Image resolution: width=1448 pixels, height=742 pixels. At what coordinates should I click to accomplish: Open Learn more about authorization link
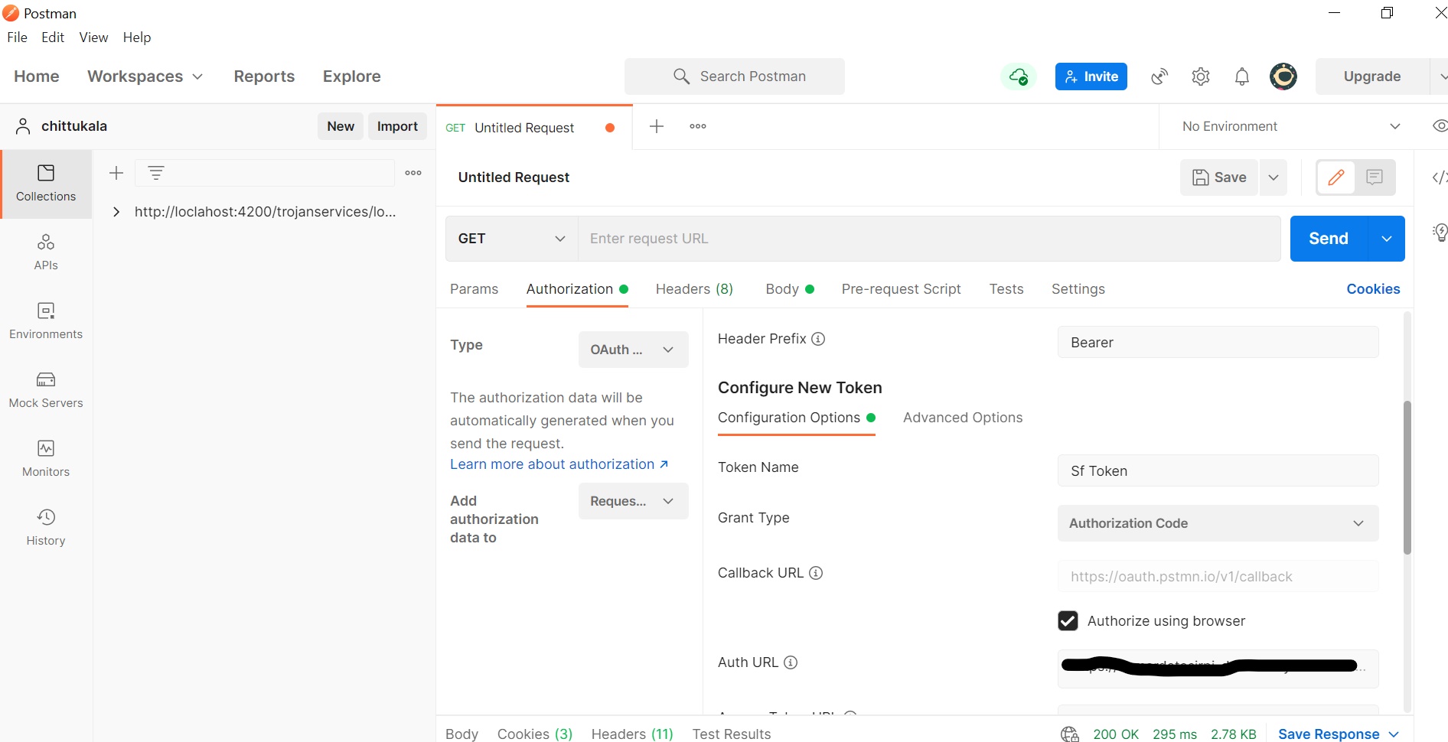[559, 464]
